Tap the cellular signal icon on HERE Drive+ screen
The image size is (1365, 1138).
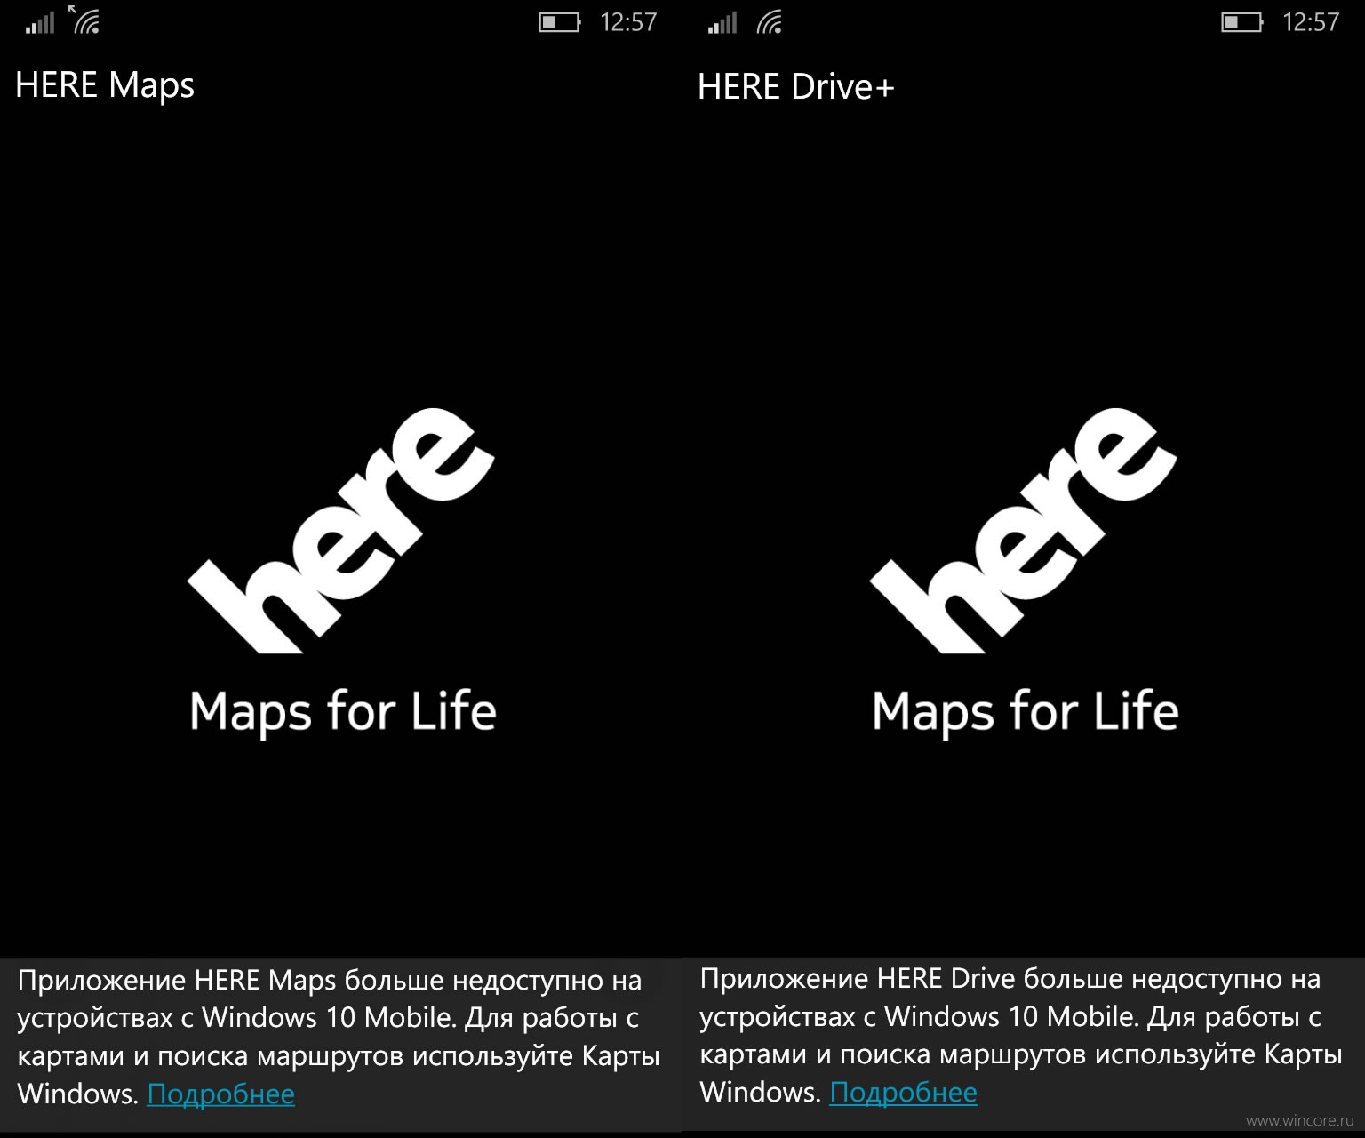click(x=722, y=22)
